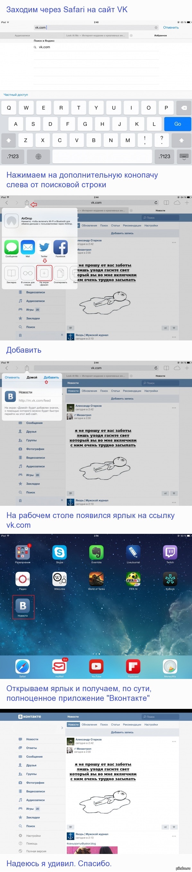Clear the vk.com address field with the x

click(156, 28)
